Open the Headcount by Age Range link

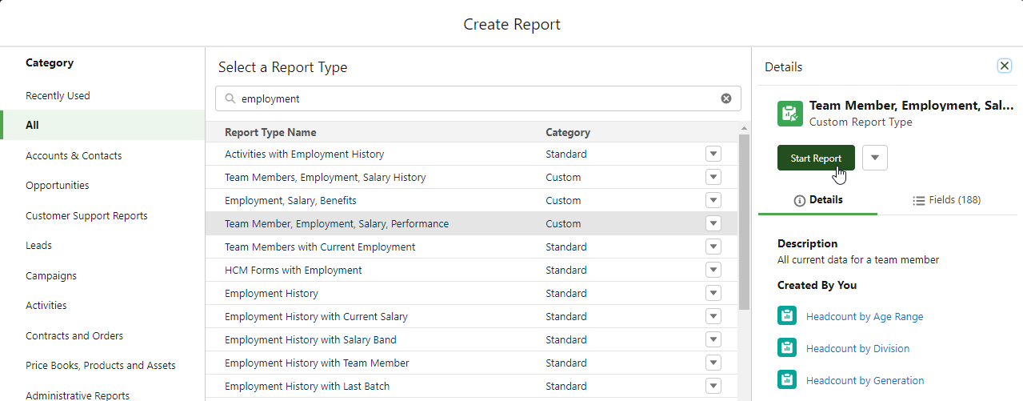[865, 316]
